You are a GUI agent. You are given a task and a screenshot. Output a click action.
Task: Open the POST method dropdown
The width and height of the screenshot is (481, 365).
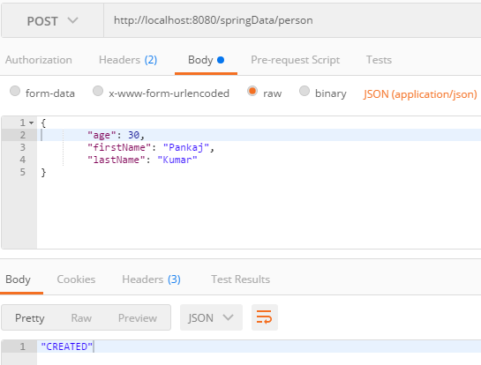pos(52,21)
